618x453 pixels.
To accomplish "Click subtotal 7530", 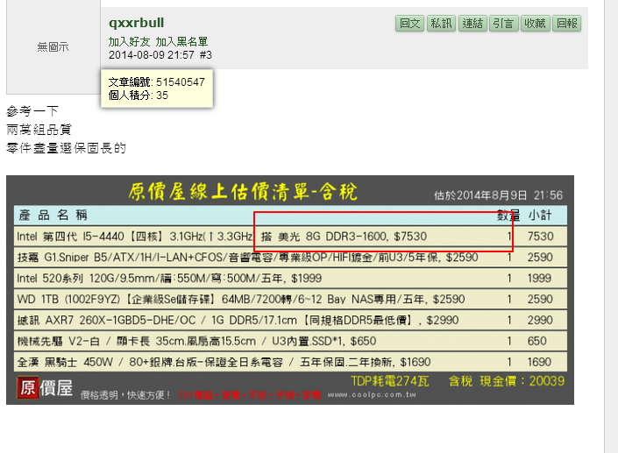I will (x=540, y=237).
